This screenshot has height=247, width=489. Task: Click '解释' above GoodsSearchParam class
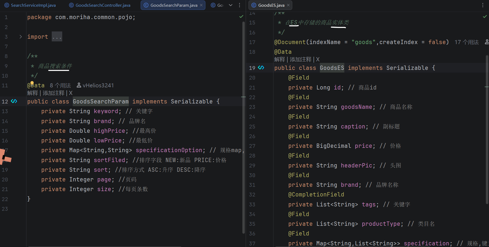[33, 93]
